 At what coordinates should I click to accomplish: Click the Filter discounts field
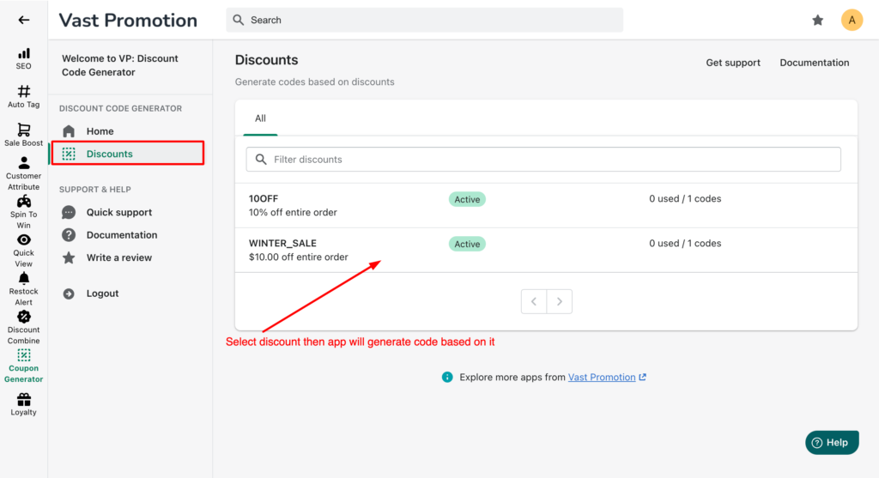pyautogui.click(x=543, y=159)
